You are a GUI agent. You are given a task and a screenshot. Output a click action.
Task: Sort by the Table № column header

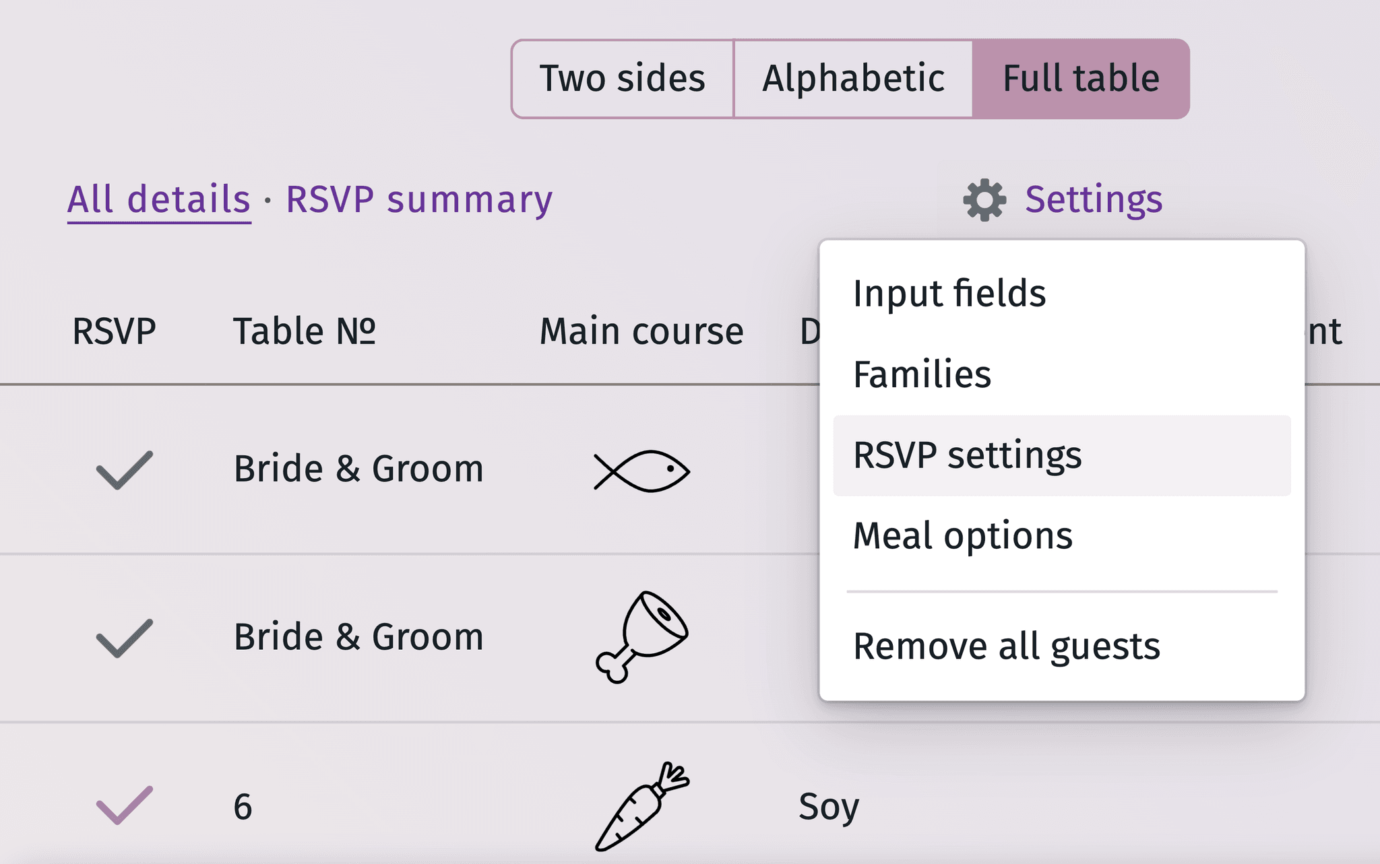[x=304, y=330]
